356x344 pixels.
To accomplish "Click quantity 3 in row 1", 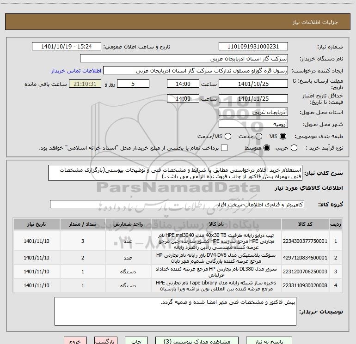I will (x=83, y=241).
